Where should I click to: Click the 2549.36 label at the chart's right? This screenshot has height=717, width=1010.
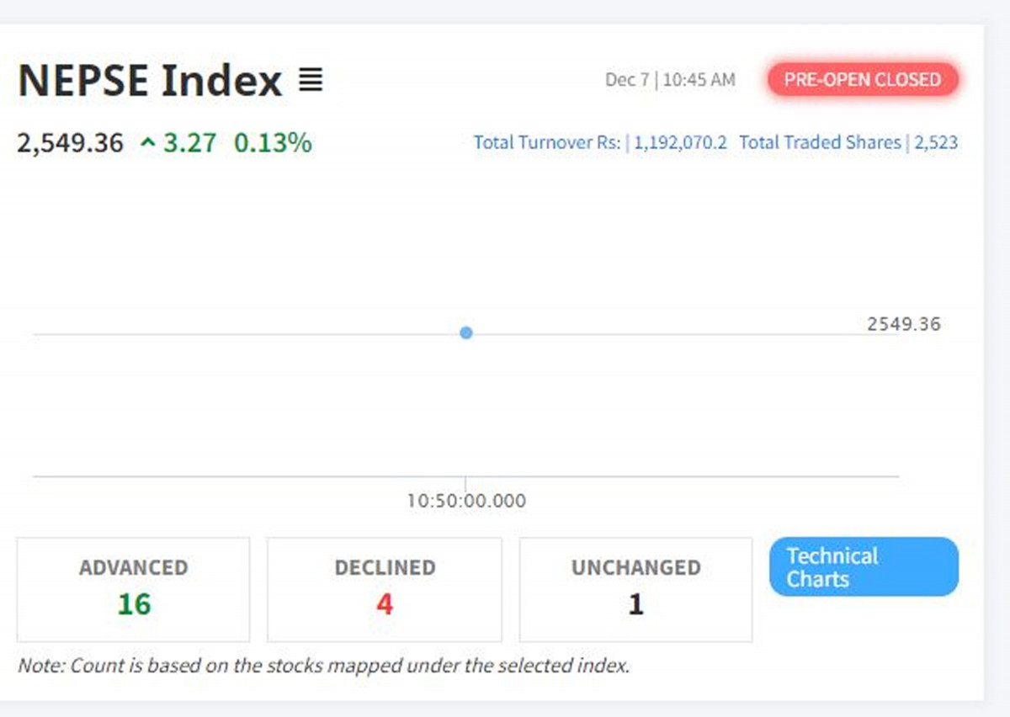tap(903, 324)
